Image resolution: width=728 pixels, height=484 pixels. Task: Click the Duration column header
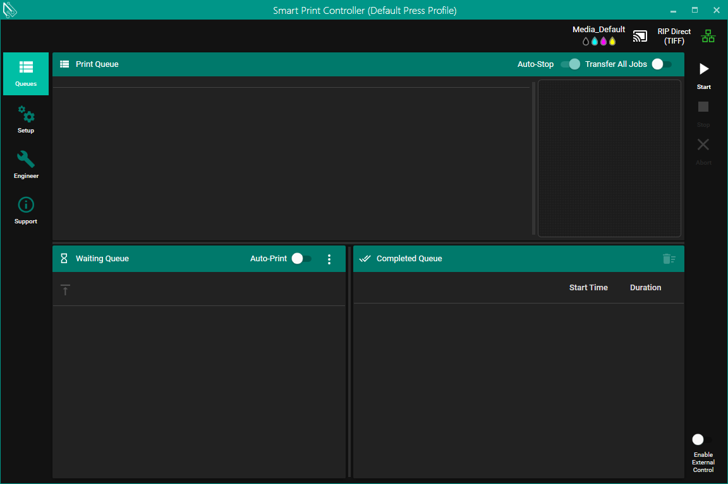[645, 288]
